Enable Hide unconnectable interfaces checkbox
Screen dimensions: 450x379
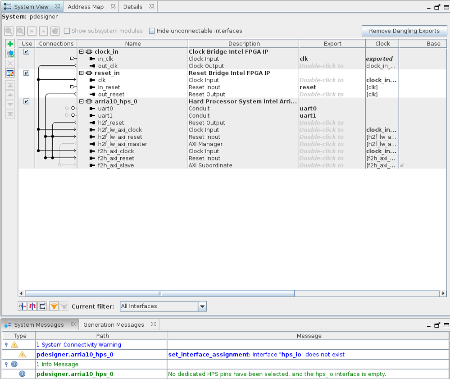coord(152,31)
